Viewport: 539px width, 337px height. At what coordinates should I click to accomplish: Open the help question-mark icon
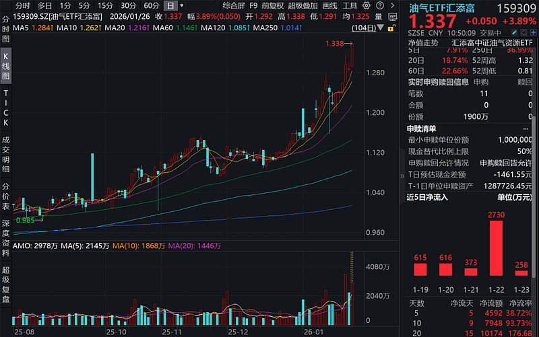(x=380, y=5)
